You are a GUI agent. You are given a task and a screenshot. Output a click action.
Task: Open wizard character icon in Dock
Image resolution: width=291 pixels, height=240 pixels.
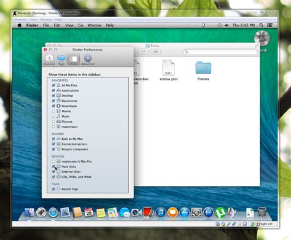[232, 212]
